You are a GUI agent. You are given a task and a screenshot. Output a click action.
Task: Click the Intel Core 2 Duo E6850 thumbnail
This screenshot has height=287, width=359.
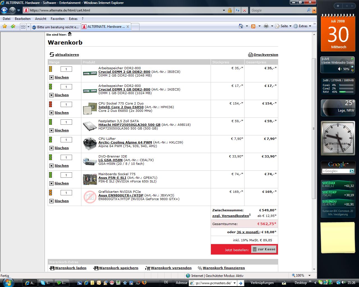pos(90,109)
